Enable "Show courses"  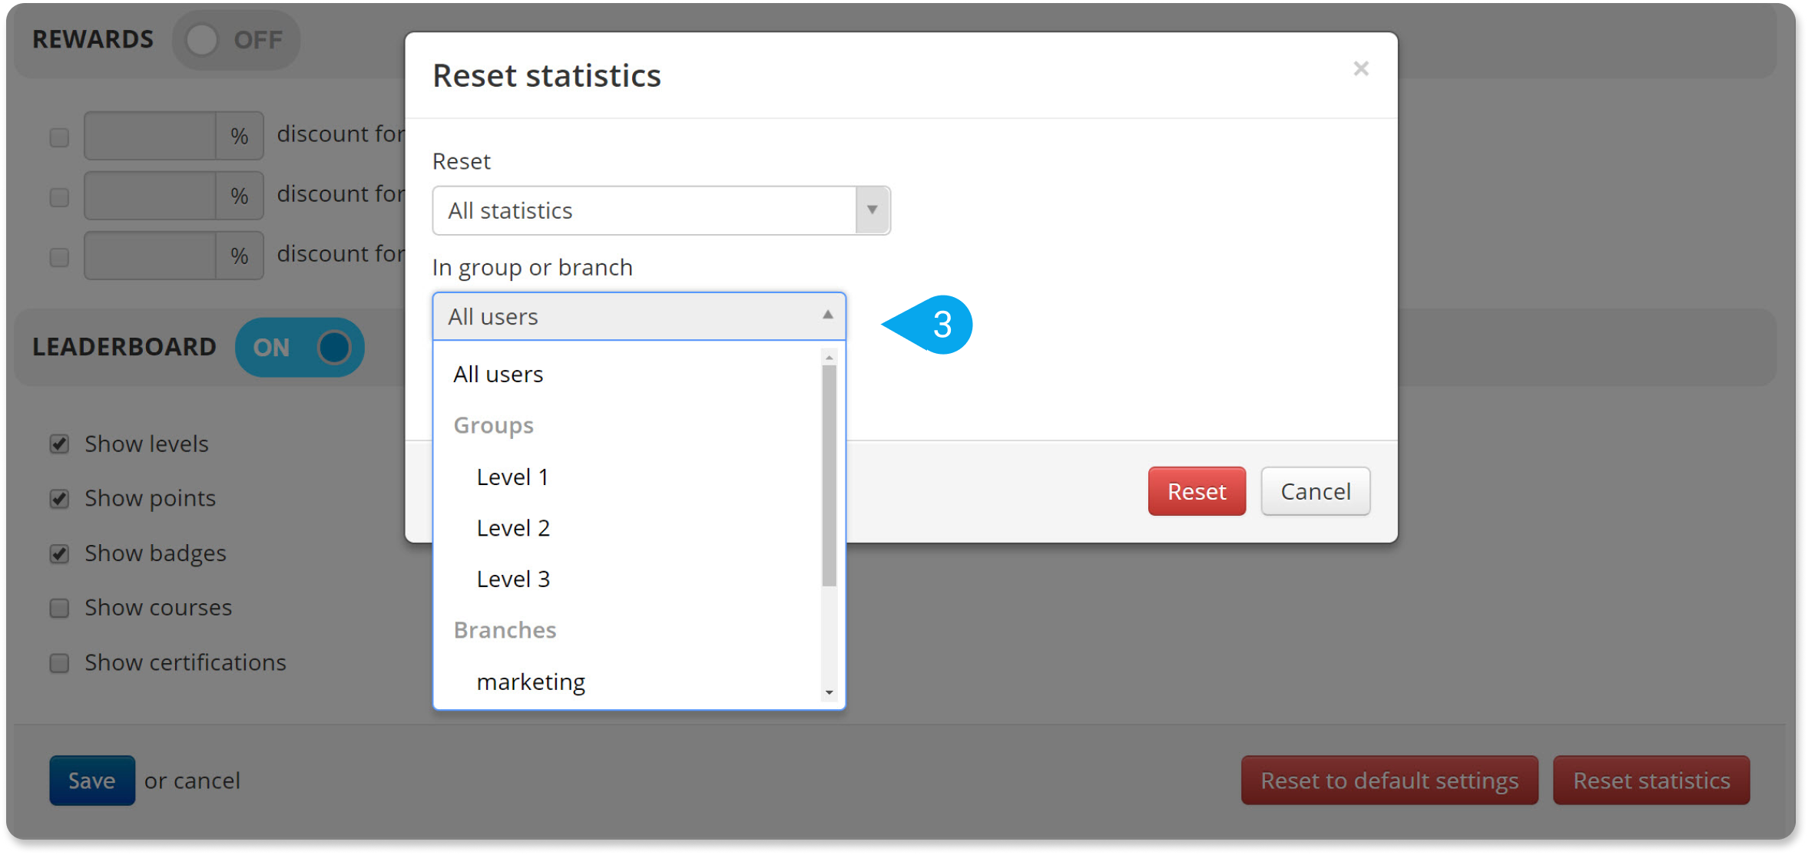pyautogui.click(x=59, y=607)
